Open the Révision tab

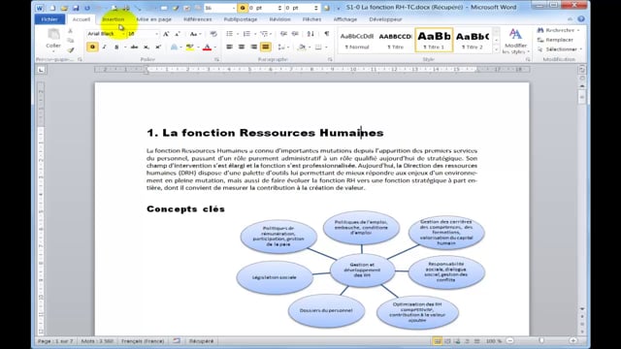click(279, 19)
